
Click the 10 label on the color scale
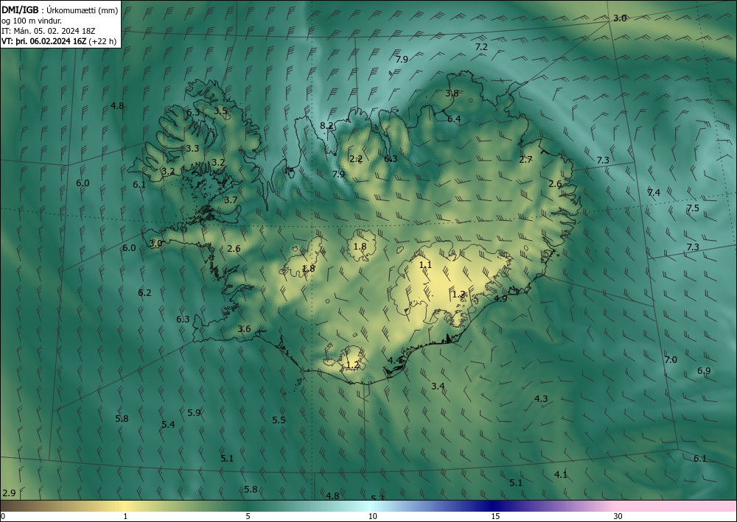(x=372, y=517)
